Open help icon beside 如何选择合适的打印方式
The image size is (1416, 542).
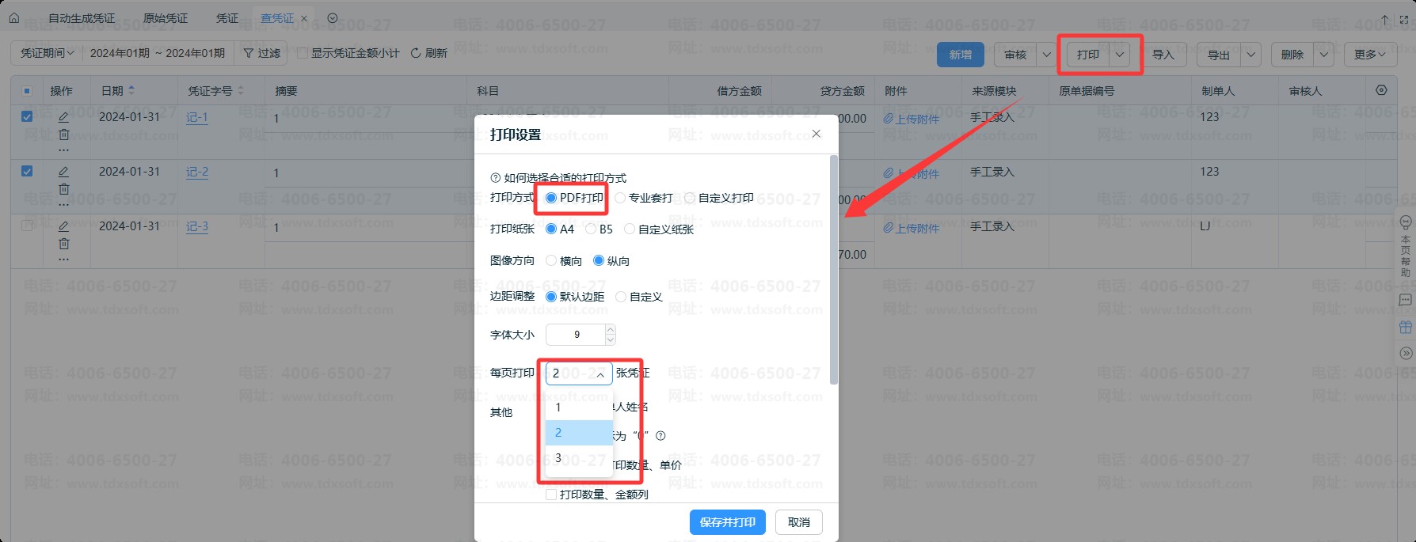(496, 178)
